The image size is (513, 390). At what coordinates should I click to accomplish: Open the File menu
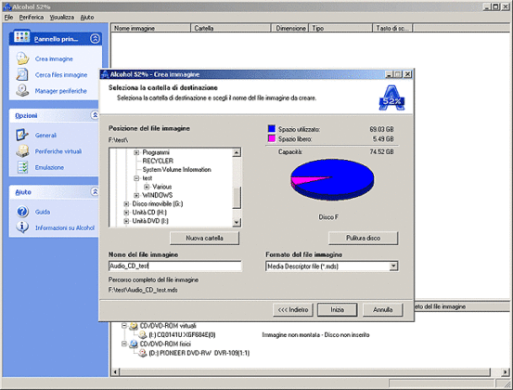click(x=9, y=18)
